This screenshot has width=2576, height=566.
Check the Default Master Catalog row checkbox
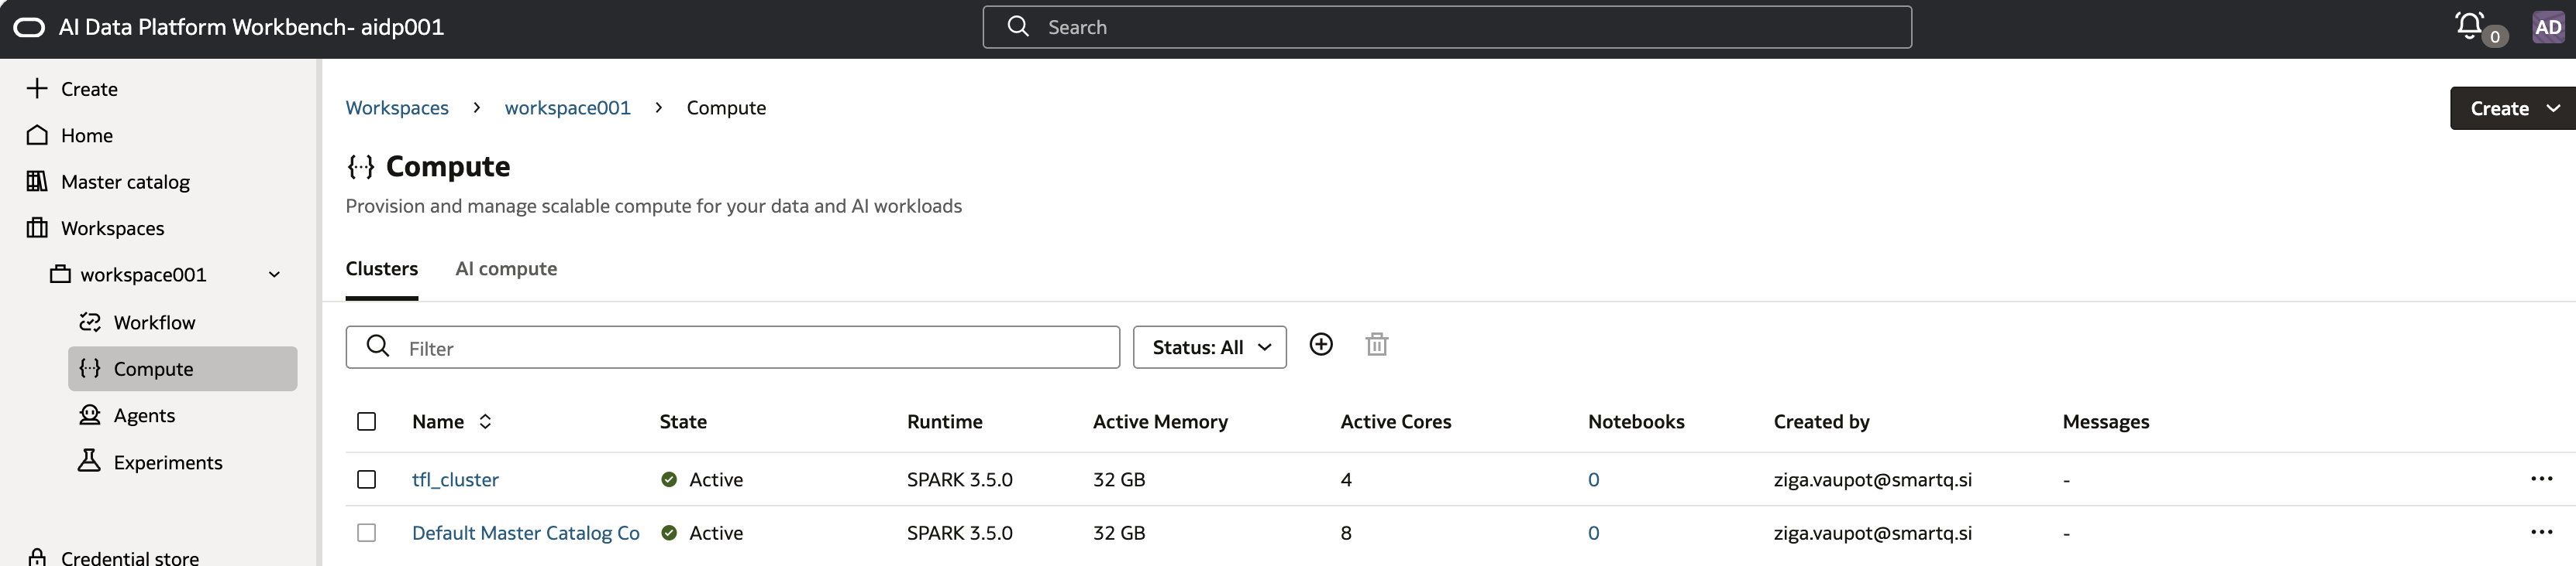pos(367,532)
